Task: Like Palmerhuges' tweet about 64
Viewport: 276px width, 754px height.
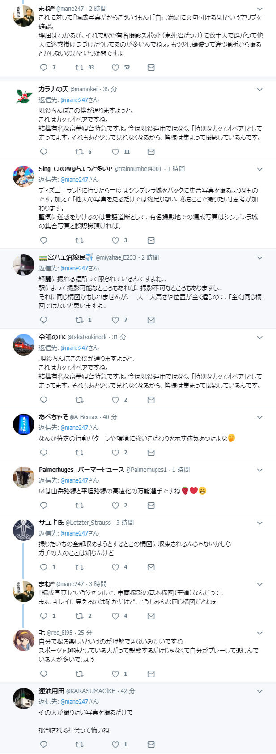Action: tap(115, 506)
